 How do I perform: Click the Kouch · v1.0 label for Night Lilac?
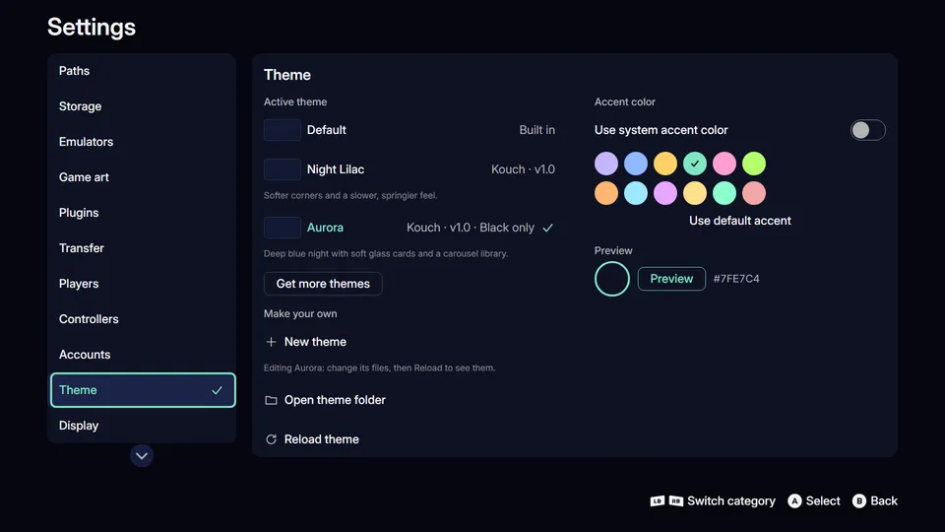tap(523, 169)
